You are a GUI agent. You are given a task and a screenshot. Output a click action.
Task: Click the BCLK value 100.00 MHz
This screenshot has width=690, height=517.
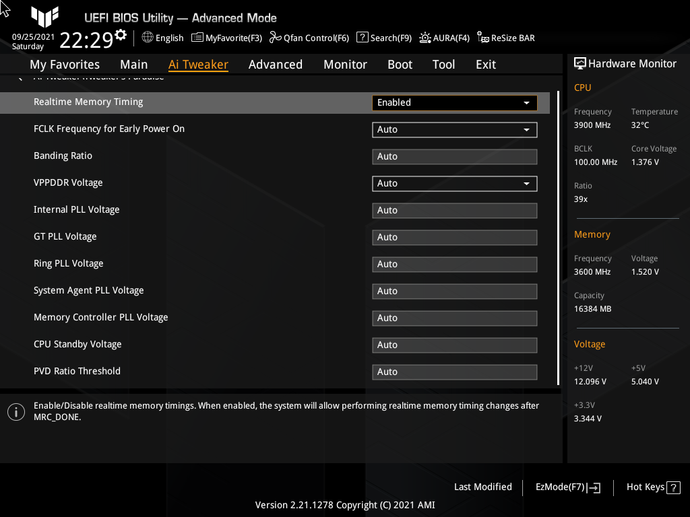[x=596, y=162]
